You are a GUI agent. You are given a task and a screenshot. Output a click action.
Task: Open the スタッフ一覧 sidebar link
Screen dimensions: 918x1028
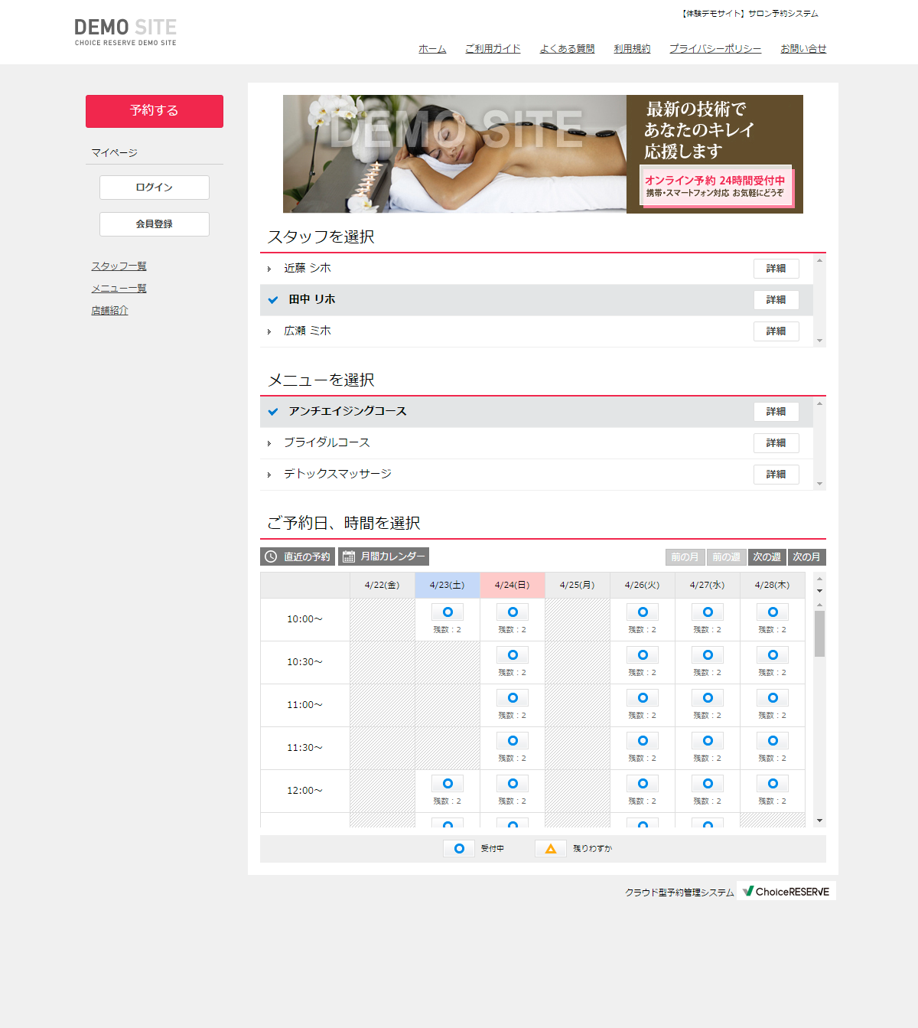119,266
